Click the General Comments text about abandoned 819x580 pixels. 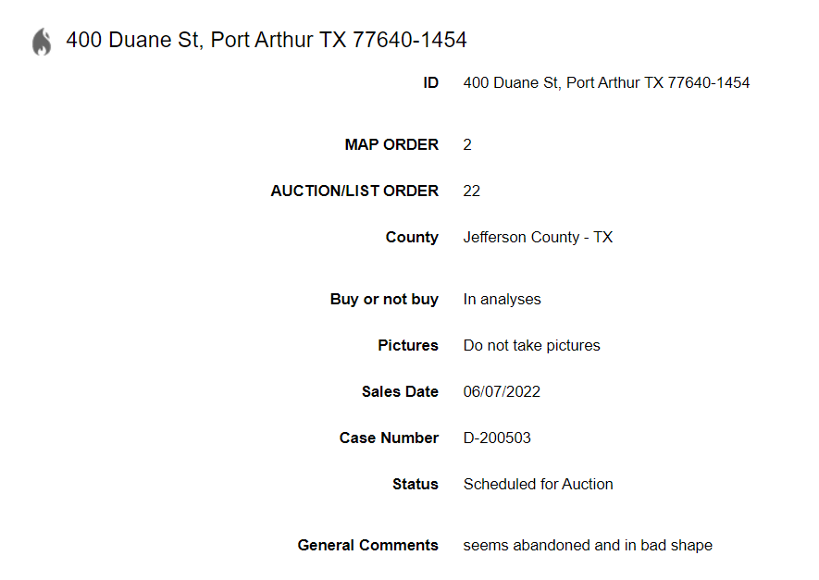click(589, 546)
